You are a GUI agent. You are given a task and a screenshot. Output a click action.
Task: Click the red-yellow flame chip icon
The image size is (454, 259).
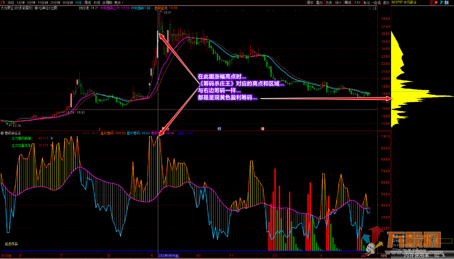(x=437, y=2)
